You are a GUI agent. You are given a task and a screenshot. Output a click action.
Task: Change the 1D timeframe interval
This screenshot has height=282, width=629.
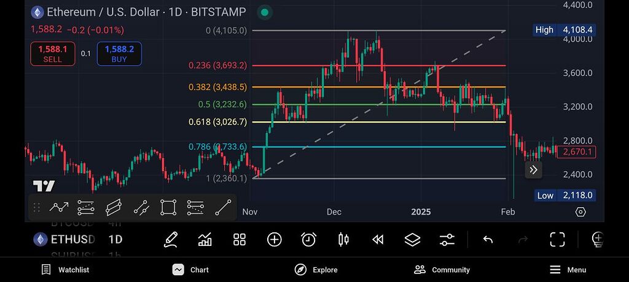point(115,240)
